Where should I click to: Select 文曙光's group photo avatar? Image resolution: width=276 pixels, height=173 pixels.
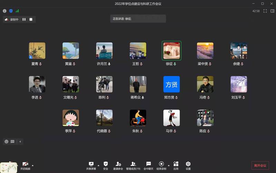(x=71, y=84)
